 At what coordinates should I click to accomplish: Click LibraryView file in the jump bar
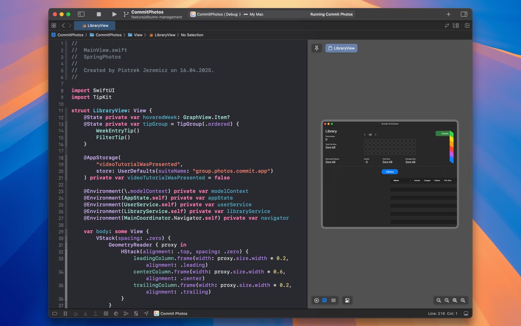pyautogui.click(x=162, y=35)
